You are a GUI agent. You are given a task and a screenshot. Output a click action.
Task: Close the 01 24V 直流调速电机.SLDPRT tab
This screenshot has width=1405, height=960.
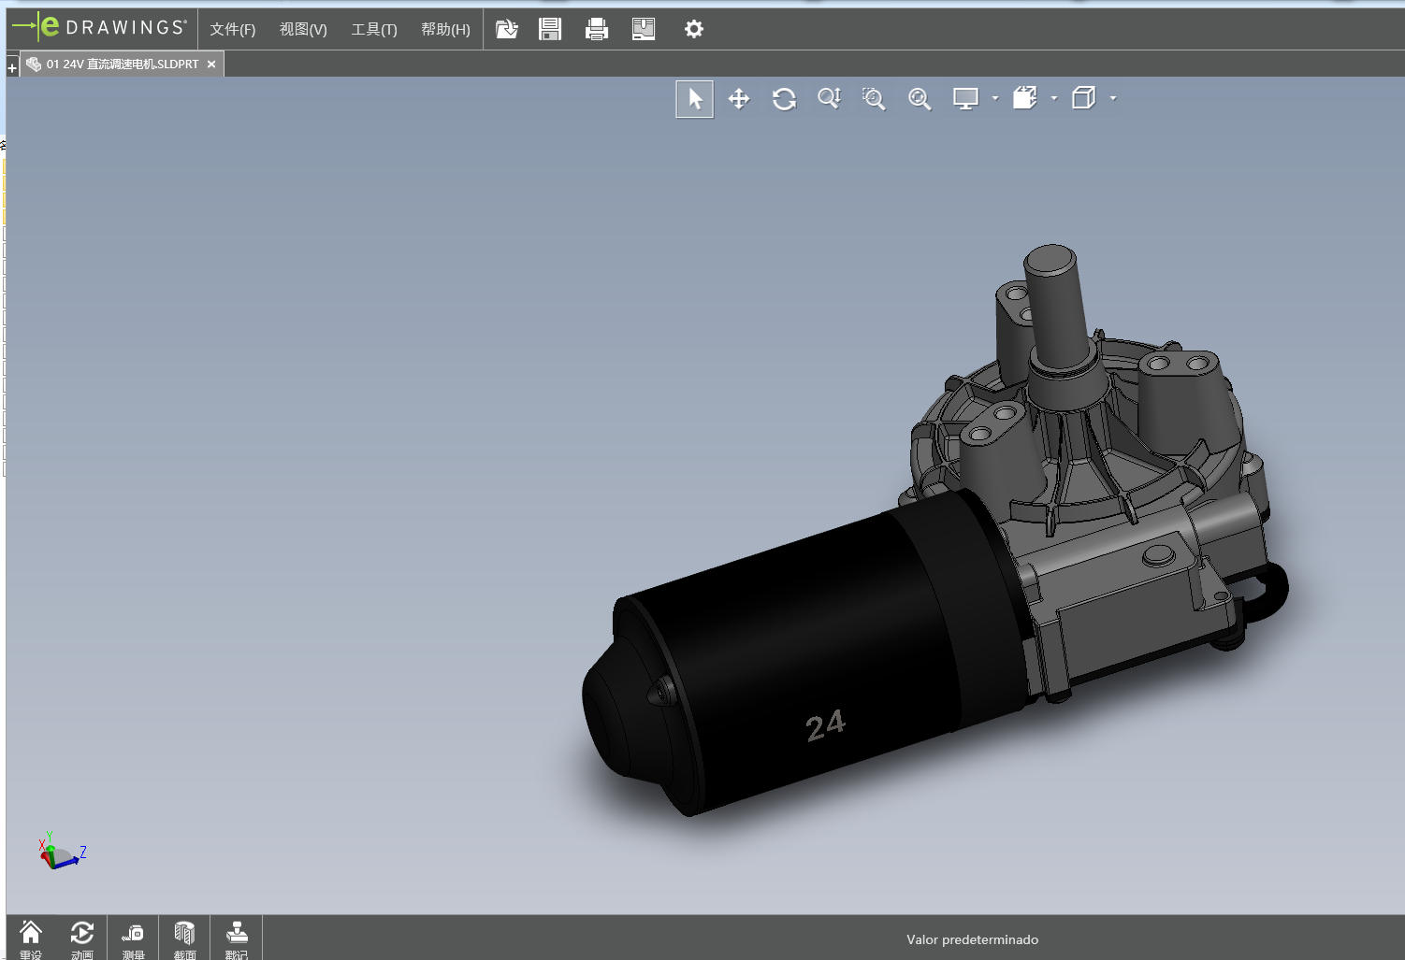coord(211,64)
